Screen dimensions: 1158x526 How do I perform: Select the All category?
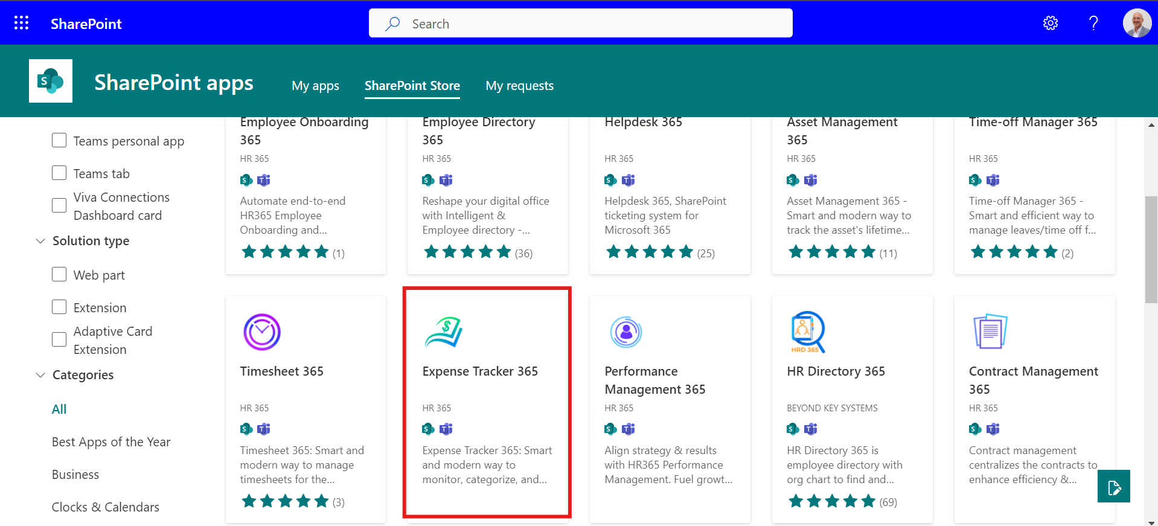click(x=59, y=409)
